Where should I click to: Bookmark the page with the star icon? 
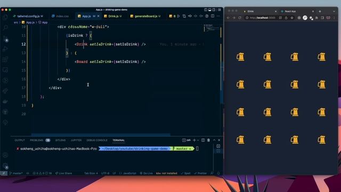[x=292, y=18]
